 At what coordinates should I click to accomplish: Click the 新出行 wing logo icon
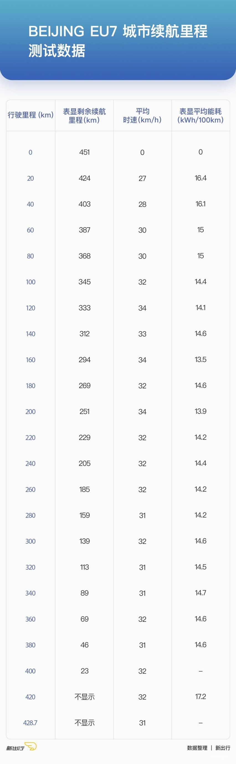point(30,746)
